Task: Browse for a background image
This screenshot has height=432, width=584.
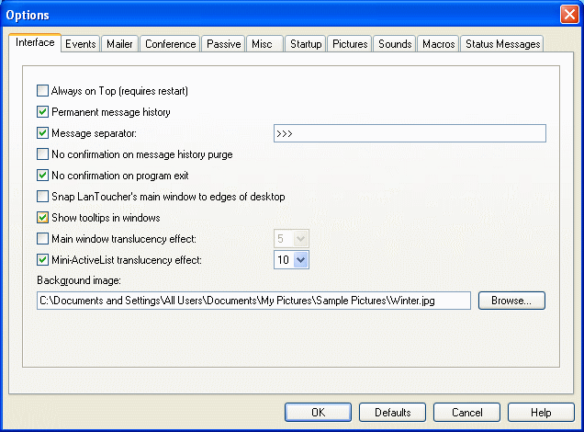Action: coord(511,301)
